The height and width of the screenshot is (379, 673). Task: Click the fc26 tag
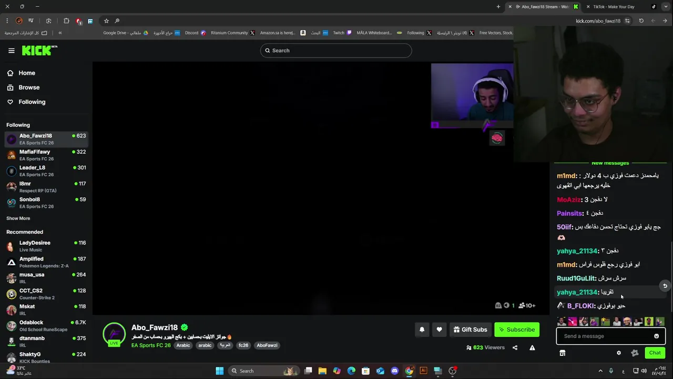243,345
